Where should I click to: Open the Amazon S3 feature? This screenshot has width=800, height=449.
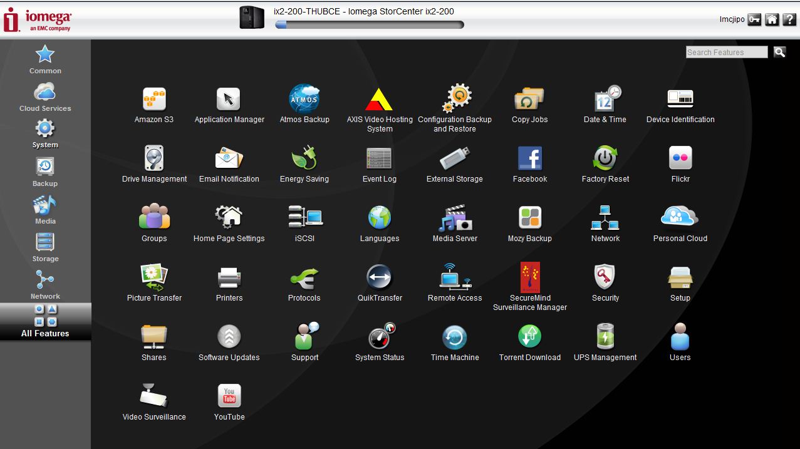(x=154, y=105)
